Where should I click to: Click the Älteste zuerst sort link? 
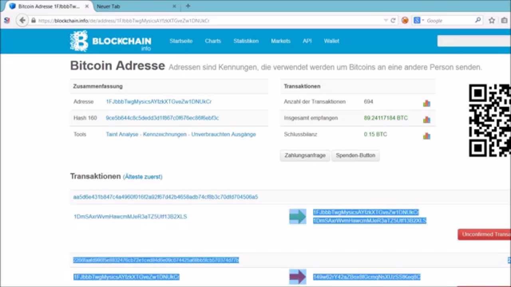(x=143, y=177)
